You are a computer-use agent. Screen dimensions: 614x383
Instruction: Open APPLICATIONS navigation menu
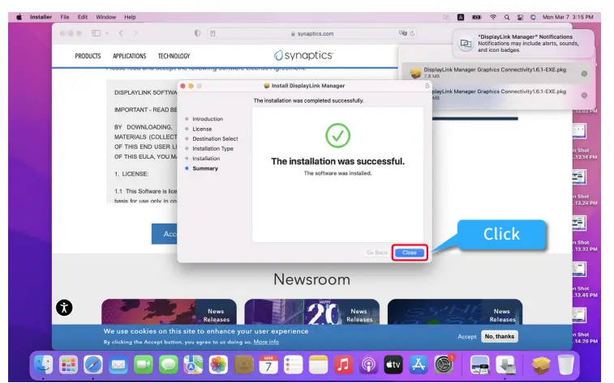pyautogui.click(x=129, y=57)
